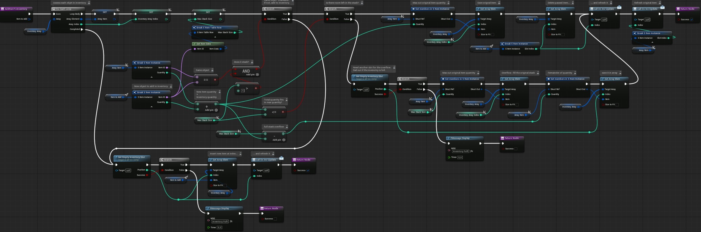Enable Success on the bottom FMessage Return Node
Image resolution: width=701 pixels, height=232 pixels.
pos(275,219)
